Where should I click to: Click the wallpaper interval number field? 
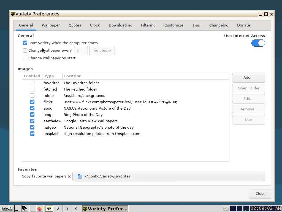click(81, 51)
